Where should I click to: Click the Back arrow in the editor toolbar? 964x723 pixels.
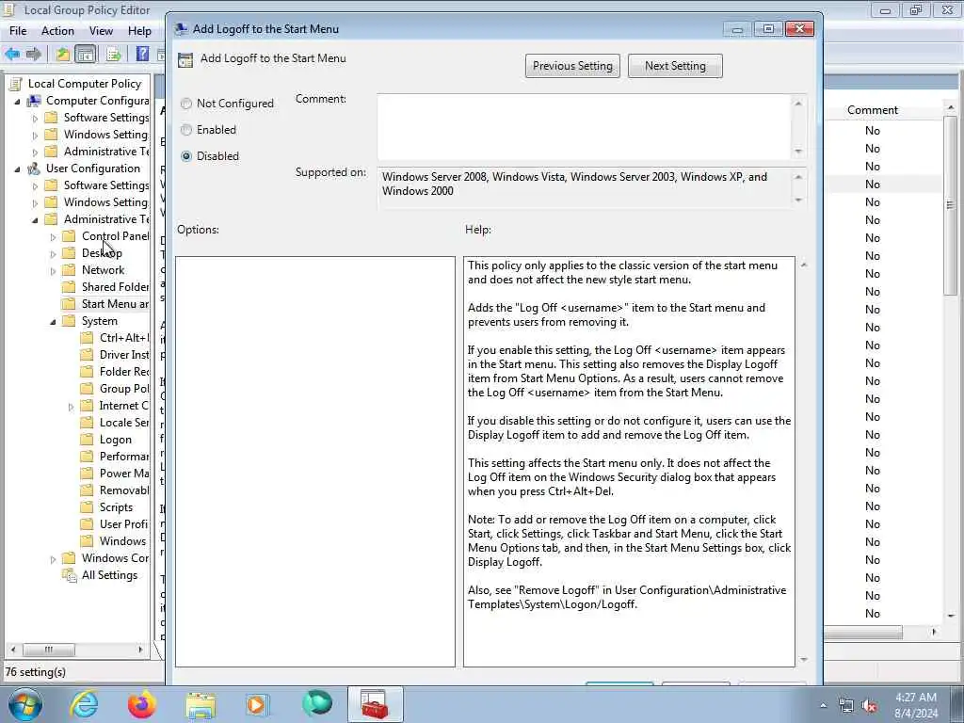(12, 54)
